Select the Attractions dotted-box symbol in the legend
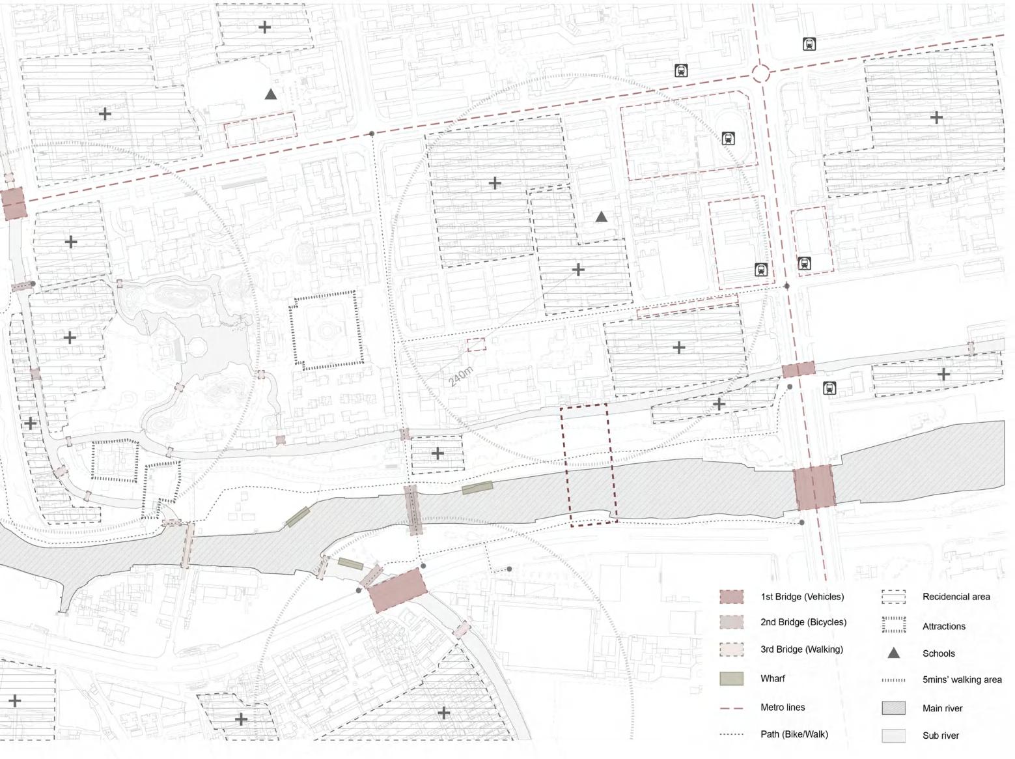The height and width of the screenshot is (759, 1015). 893,625
